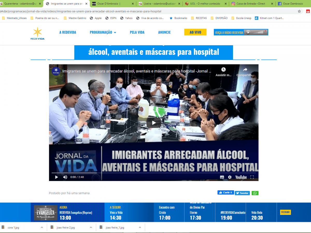Close the Quarentena tab

(40, 4)
